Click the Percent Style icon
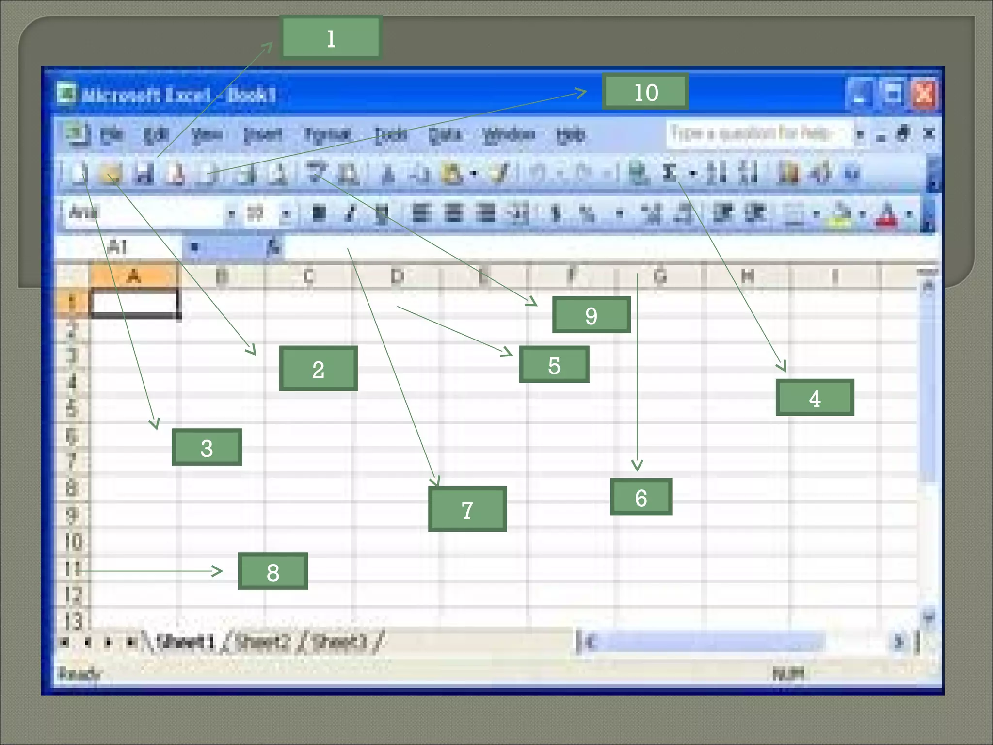993x745 pixels. (x=587, y=213)
